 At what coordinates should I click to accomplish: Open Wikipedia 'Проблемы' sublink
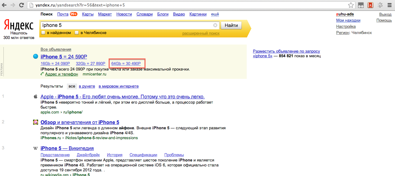coord(174,155)
